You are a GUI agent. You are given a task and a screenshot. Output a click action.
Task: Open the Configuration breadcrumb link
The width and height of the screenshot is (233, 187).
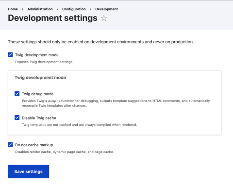point(74,9)
